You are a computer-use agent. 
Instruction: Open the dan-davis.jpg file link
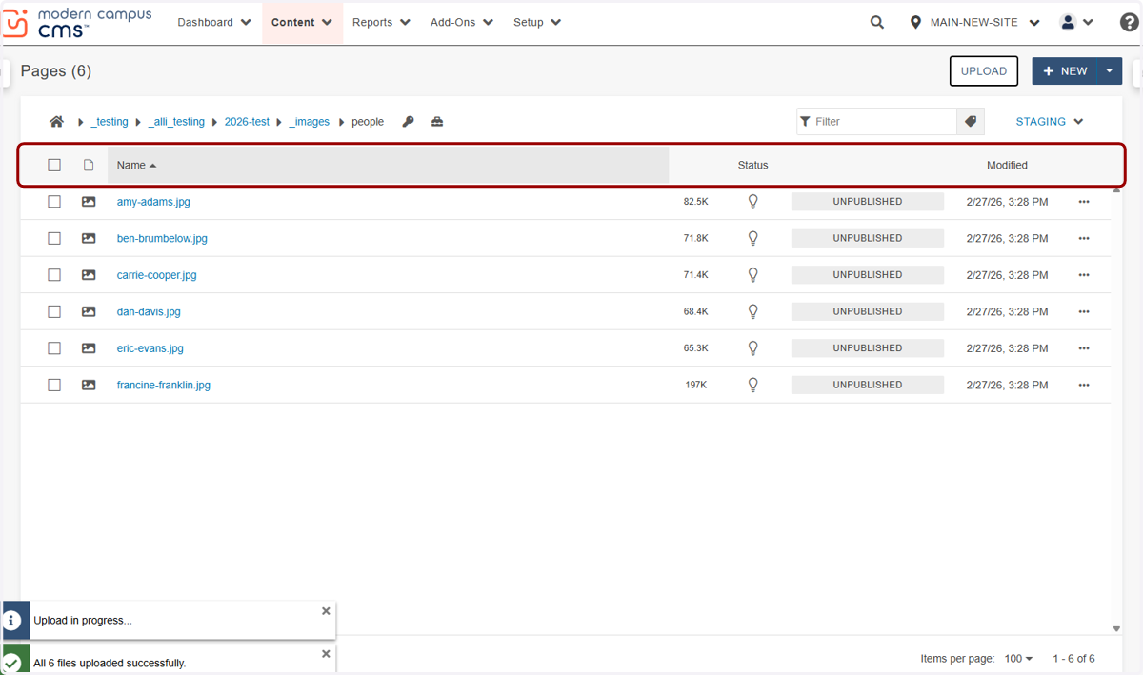click(x=149, y=311)
